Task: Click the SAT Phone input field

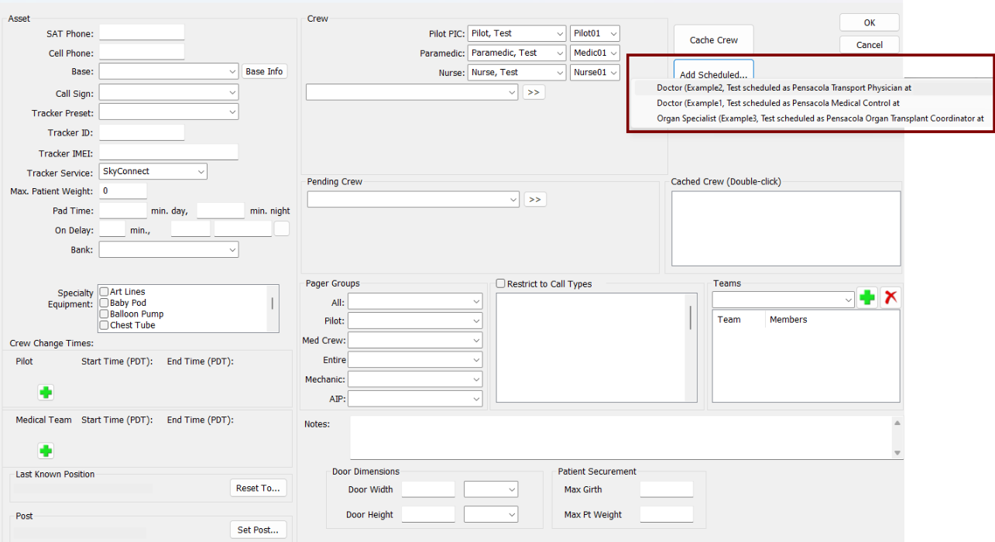Action: pos(142,33)
